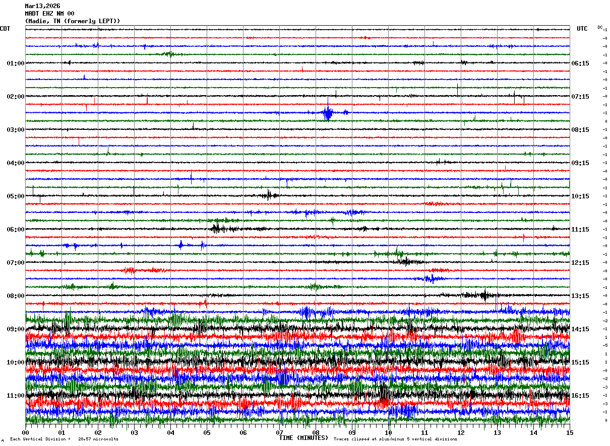Click the TIME (MINUTES) axis title

click(303, 438)
